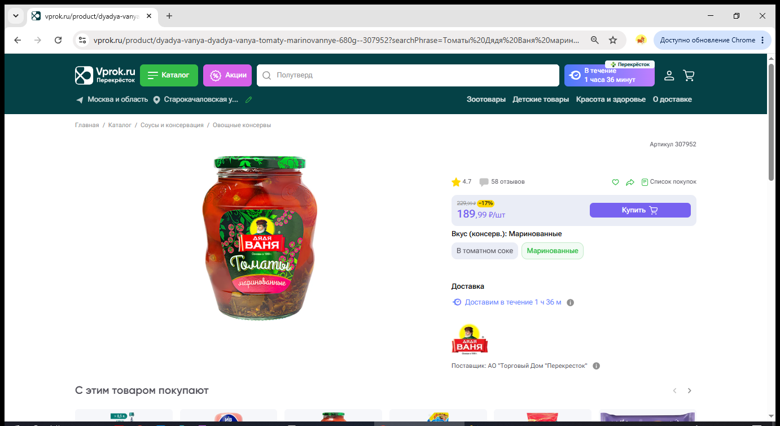This screenshot has width=780, height=426.
Task: Open the 58 отзывов reviews link
Action: (502, 182)
